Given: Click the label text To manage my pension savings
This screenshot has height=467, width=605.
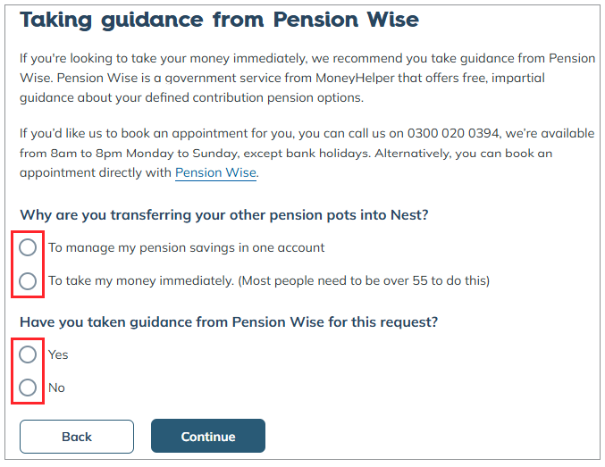Looking at the screenshot, I should (x=187, y=247).
